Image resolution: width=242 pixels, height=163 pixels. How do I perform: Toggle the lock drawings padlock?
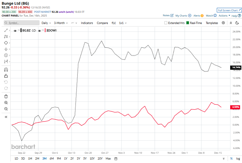pyautogui.click(x=6, y=76)
